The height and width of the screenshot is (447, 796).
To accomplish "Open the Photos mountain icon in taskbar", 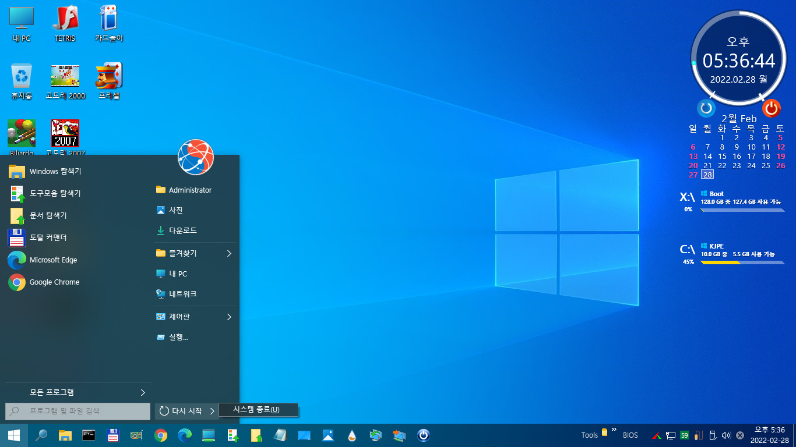I will [328, 435].
